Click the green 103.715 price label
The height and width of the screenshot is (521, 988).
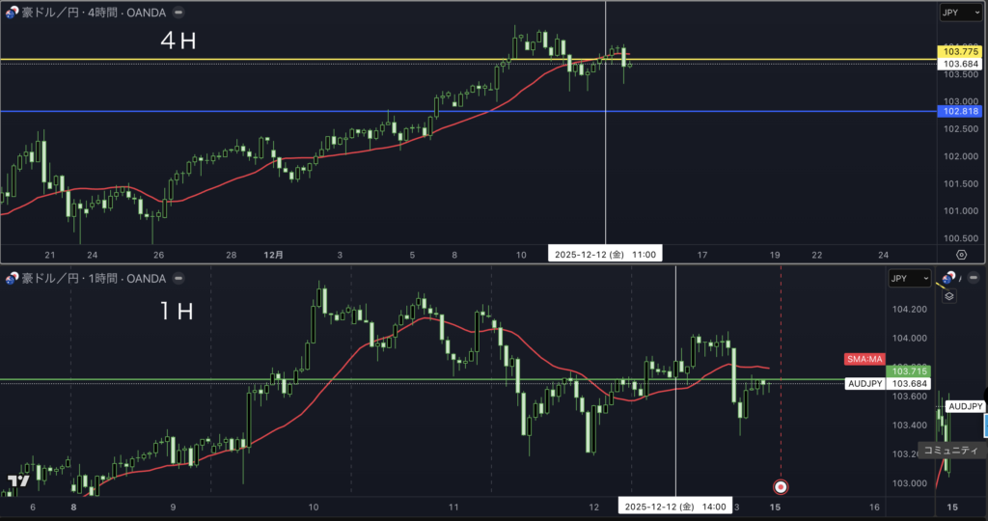910,370
